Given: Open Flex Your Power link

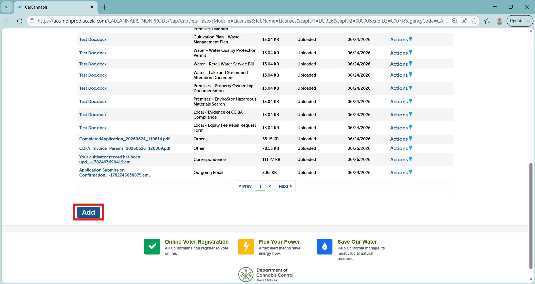Looking at the screenshot, I should point(279,242).
